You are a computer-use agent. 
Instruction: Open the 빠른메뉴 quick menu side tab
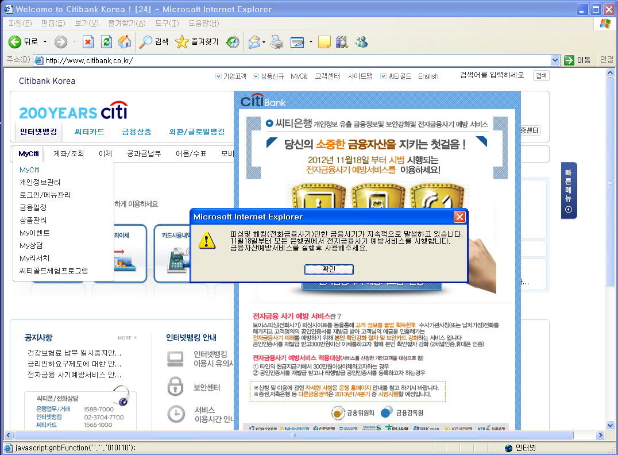tap(569, 190)
